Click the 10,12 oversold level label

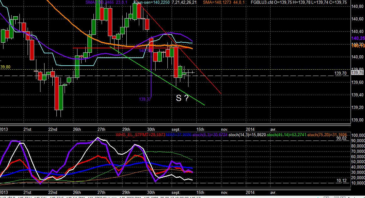point(341,180)
